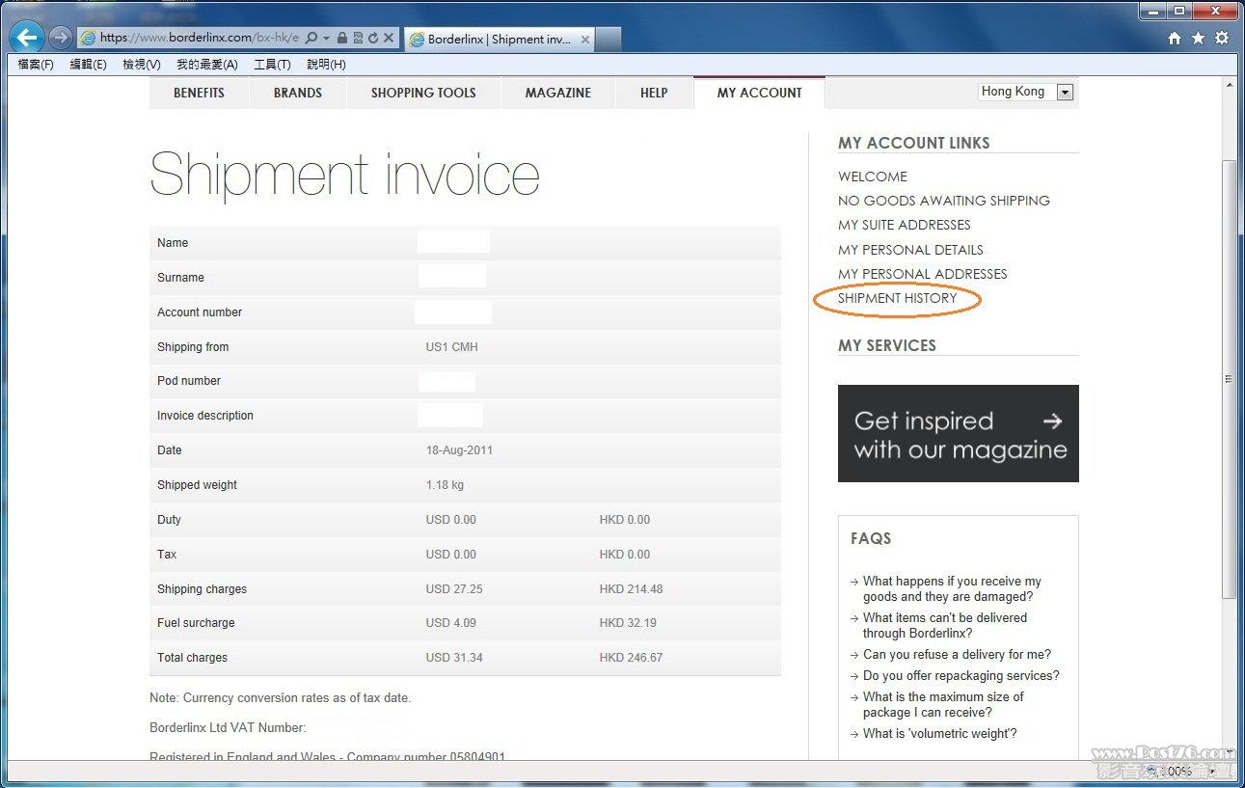Open FAQ about receiving damaged goods
1245x788 pixels.
coord(952,588)
